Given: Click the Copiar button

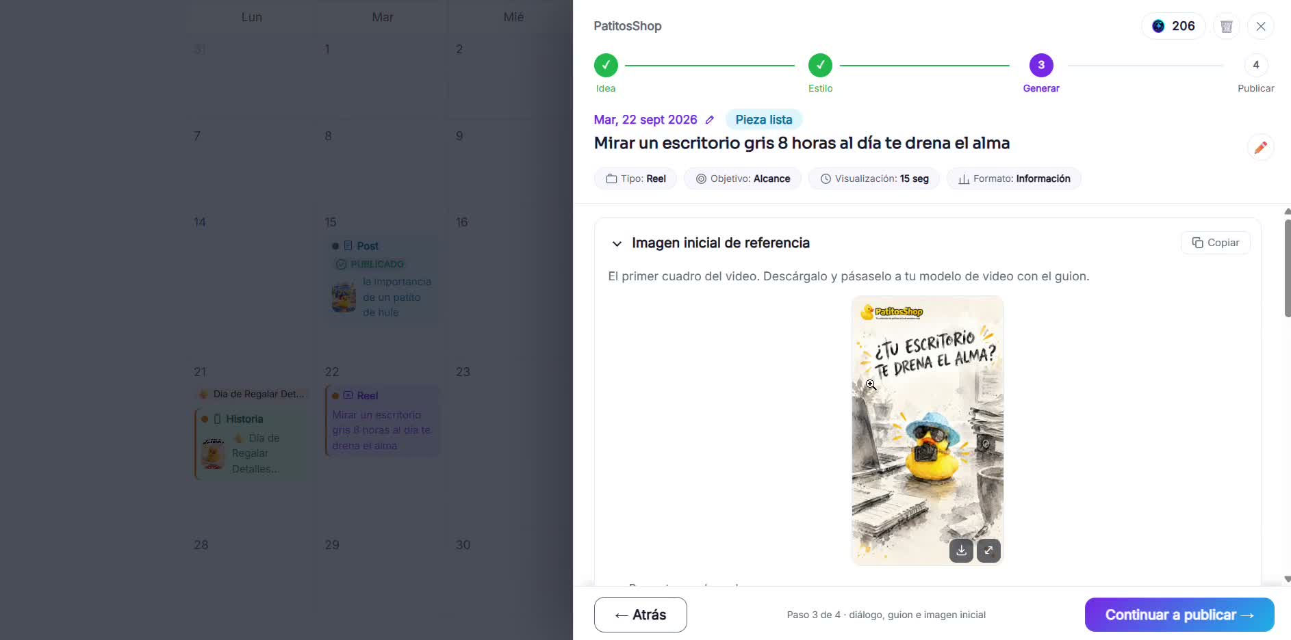Looking at the screenshot, I should [1216, 243].
